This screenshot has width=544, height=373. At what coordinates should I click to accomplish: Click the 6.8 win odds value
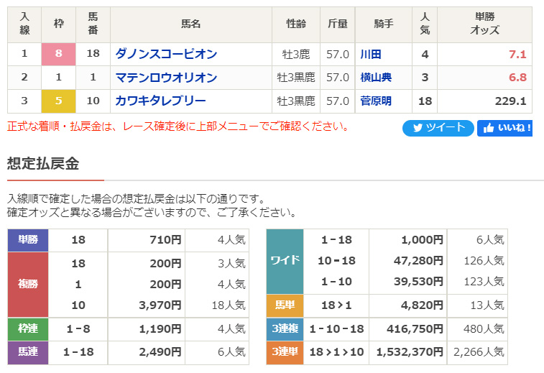pos(517,78)
